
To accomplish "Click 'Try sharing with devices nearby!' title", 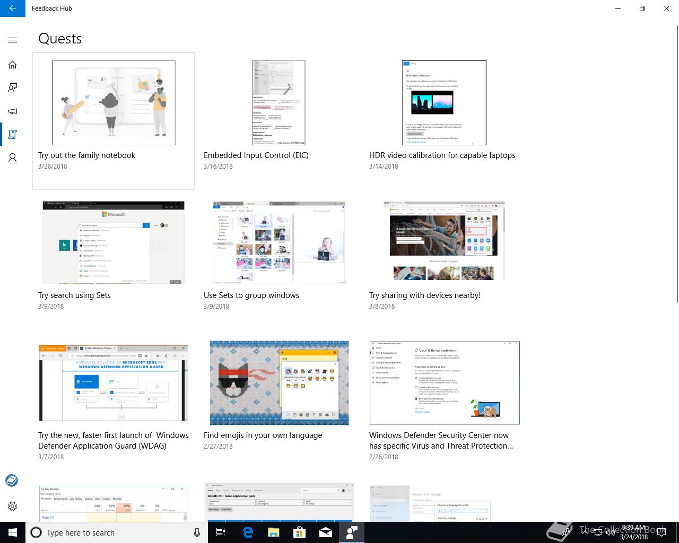I will pyautogui.click(x=425, y=295).
